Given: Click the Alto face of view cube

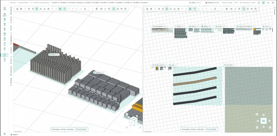Looking at the screenshot, I should 263,121.
